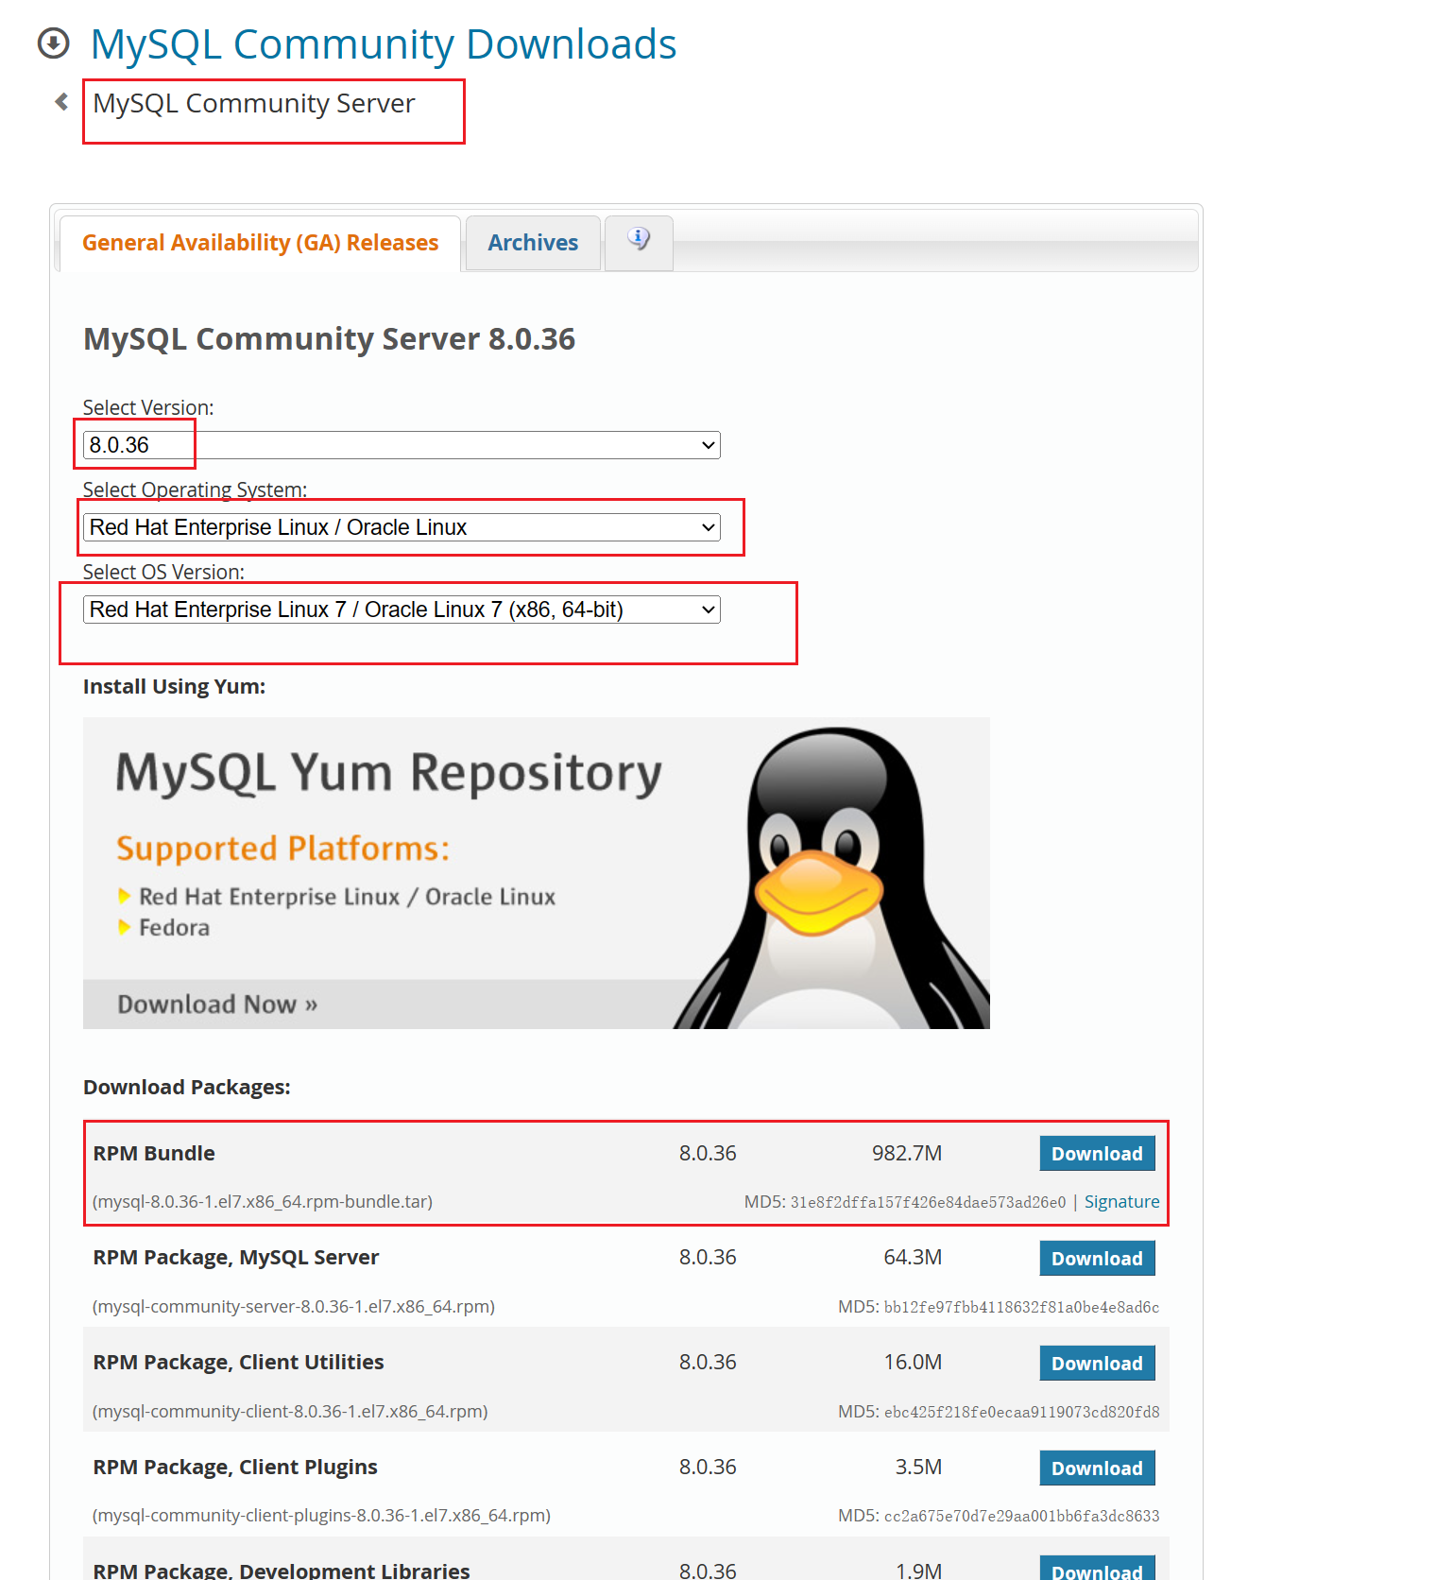Click the back arrow before MySQL Community Server
Screen dimensions: 1436x1580
[x=61, y=101]
